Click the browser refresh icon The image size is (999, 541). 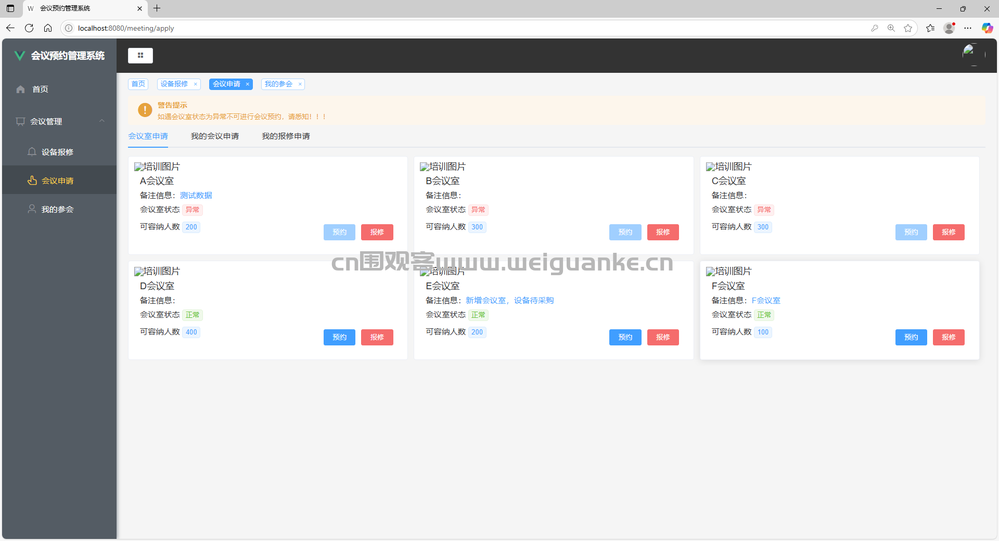click(29, 28)
